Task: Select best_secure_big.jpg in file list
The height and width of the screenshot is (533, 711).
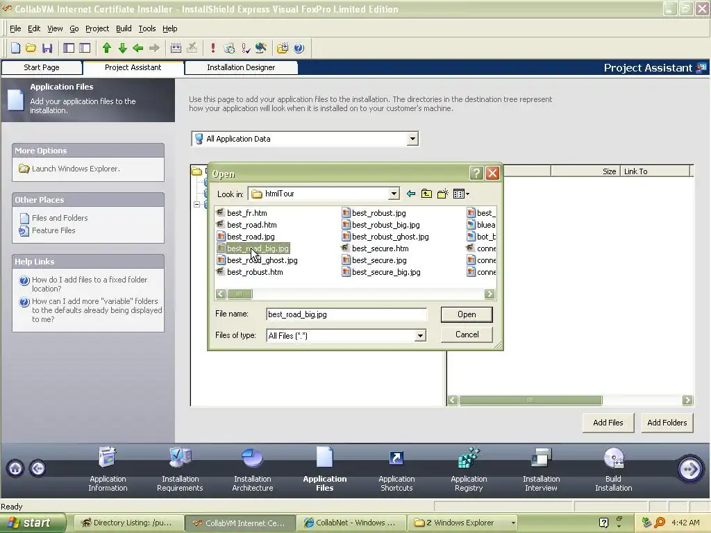Action: [386, 272]
